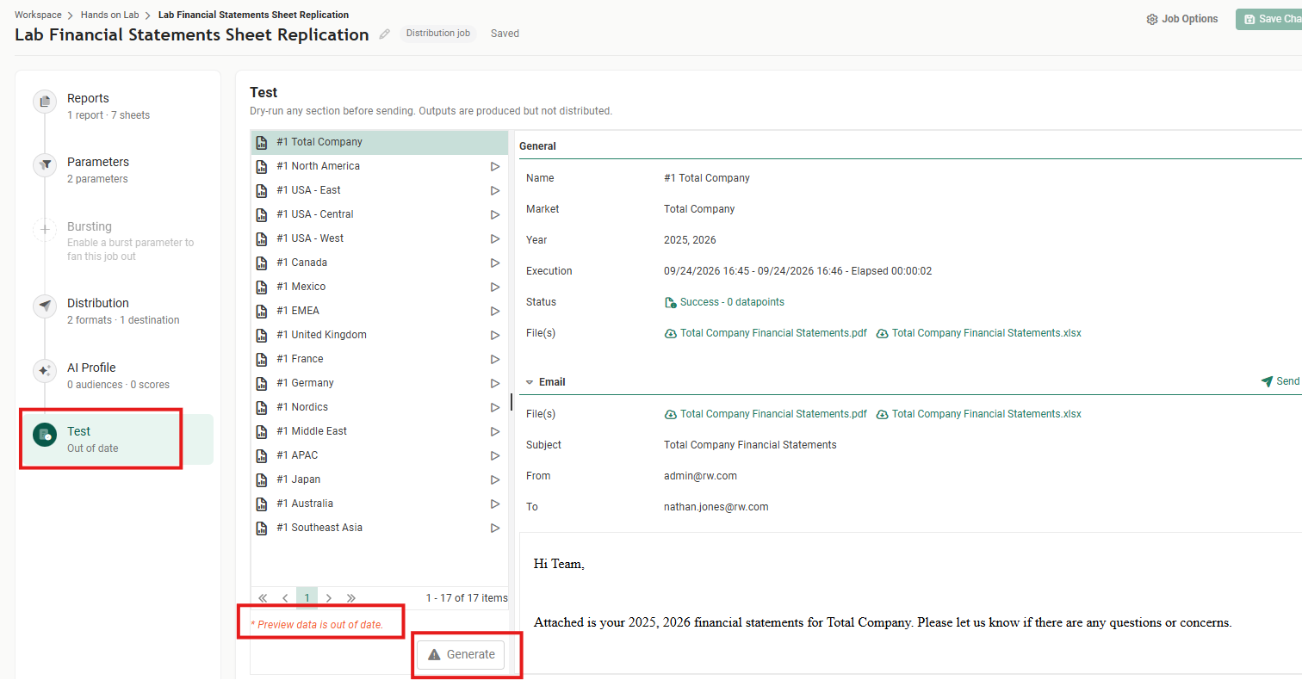Click the Send link in the Email section

point(1280,381)
